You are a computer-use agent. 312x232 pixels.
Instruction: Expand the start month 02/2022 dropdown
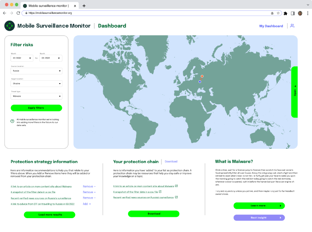pos(22,58)
